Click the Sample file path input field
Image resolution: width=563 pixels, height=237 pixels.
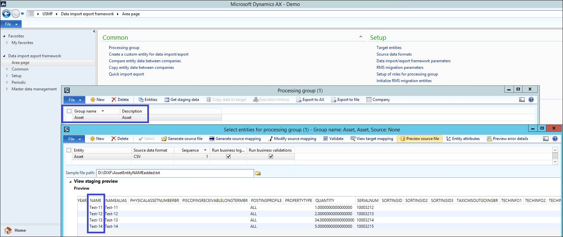[175, 173]
